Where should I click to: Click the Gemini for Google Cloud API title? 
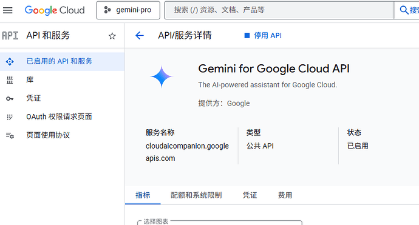click(274, 69)
